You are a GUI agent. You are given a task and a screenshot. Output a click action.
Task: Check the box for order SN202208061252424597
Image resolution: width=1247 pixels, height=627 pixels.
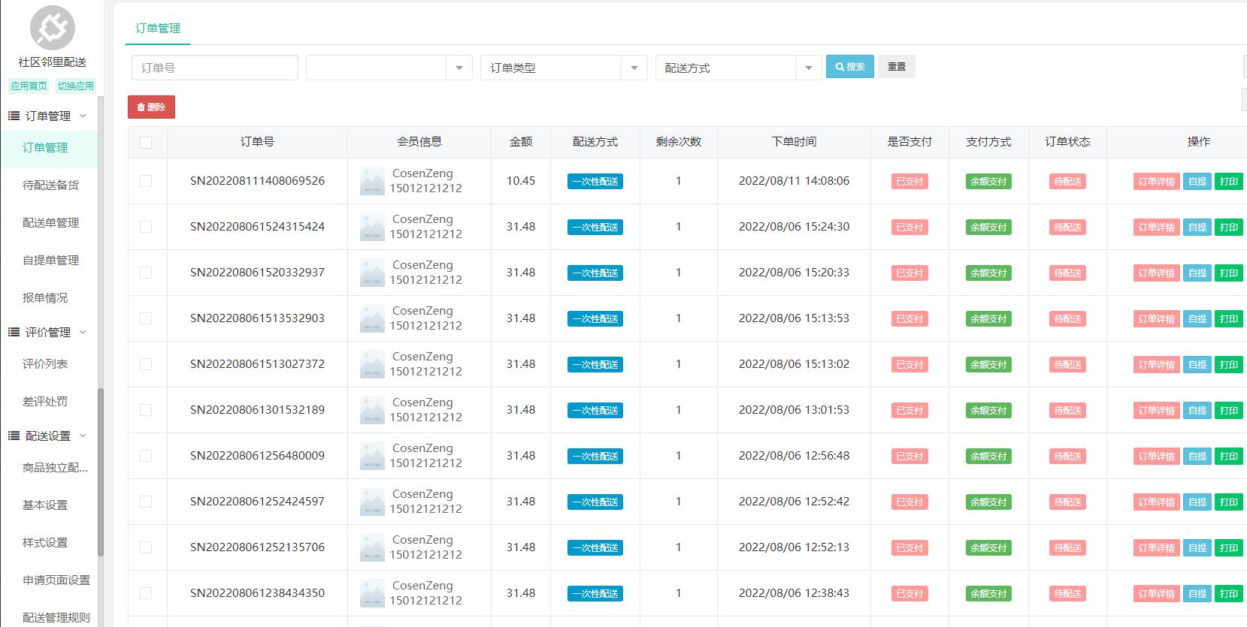pos(146,502)
